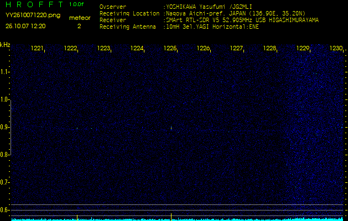Image resolution: width=348 pixels, height=221 pixels.
Task: Click the SMArt RTL-SDR receiver description
Action: tap(242, 19)
